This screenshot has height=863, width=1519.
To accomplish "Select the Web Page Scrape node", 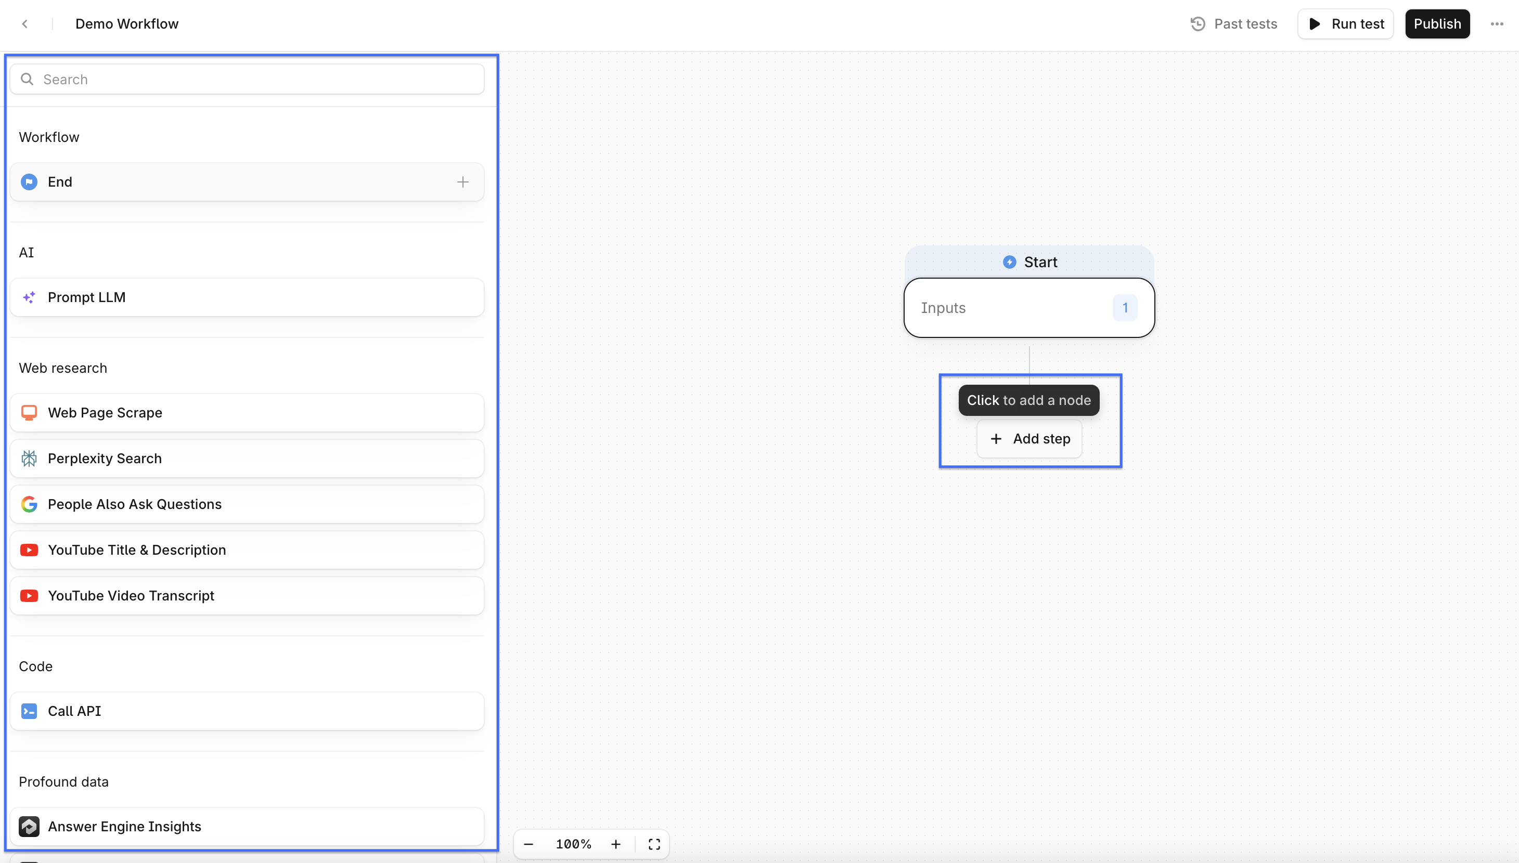I will click(x=247, y=413).
